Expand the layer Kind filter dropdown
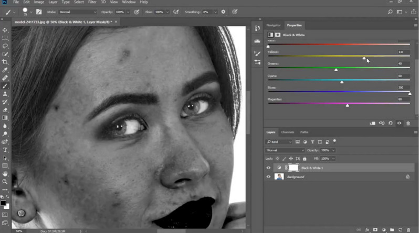The height and width of the screenshot is (233, 420). click(x=278, y=142)
